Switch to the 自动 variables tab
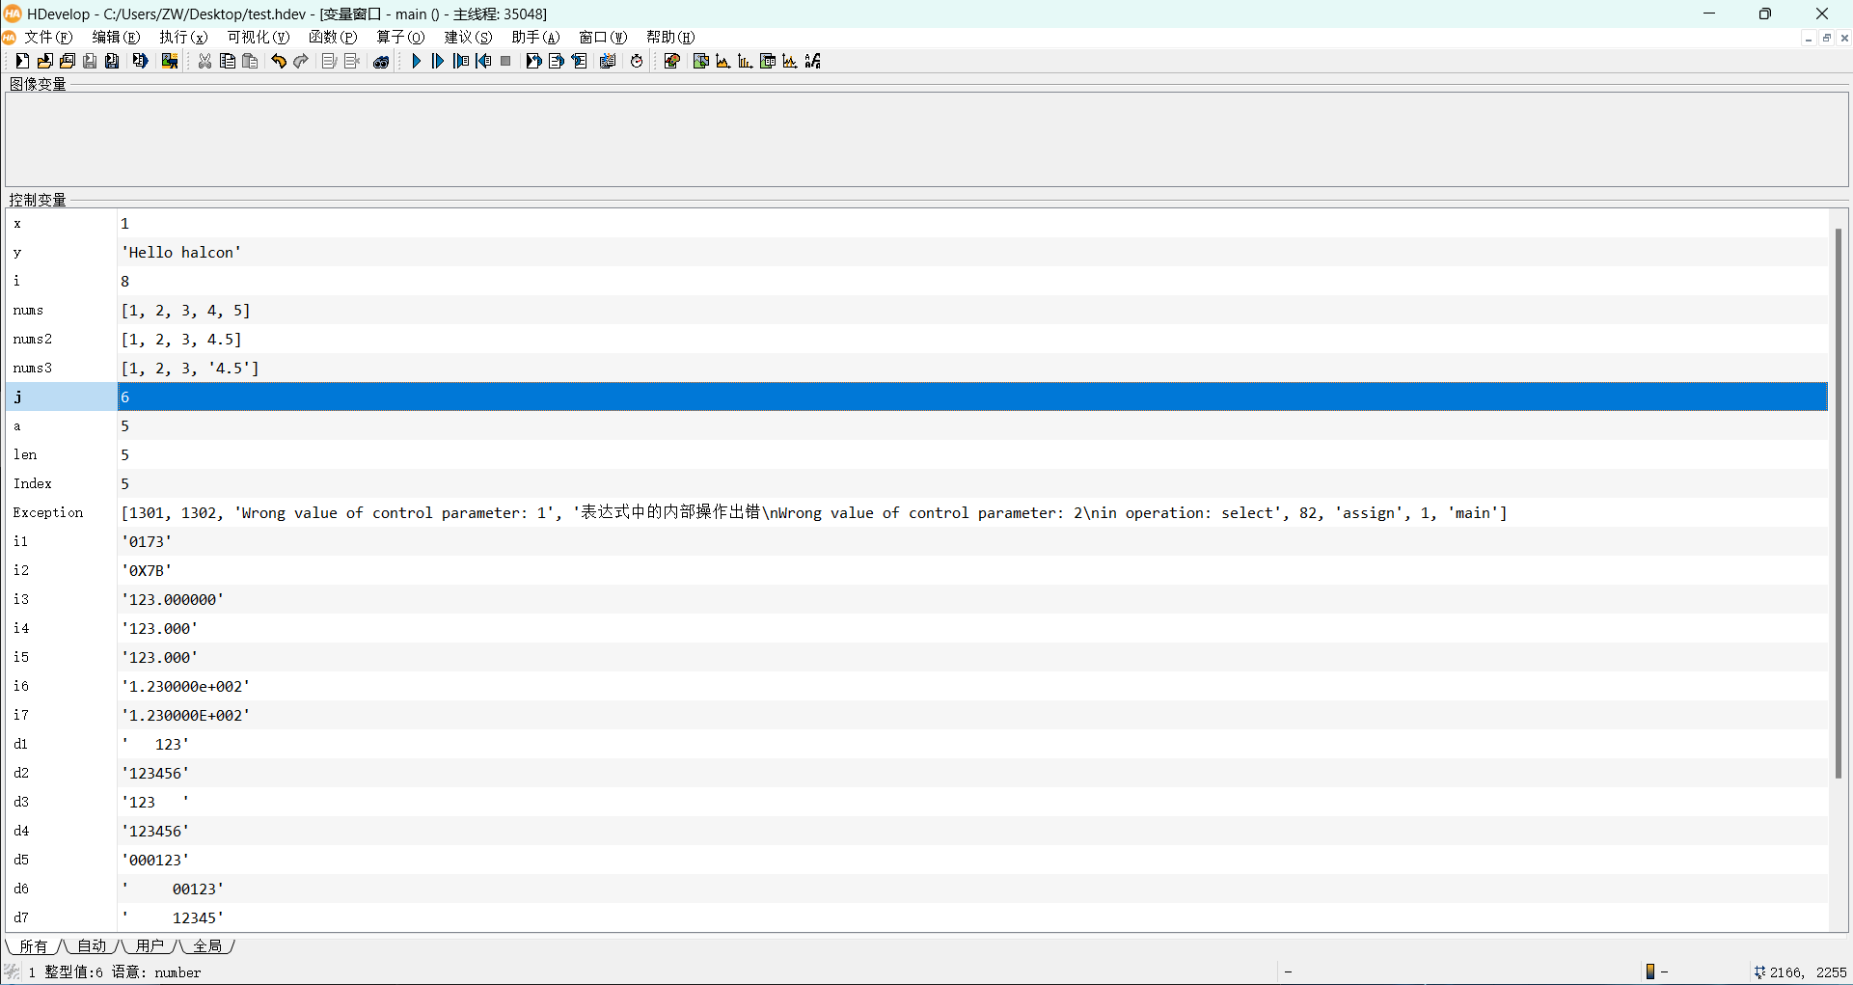The height and width of the screenshot is (985, 1853). [x=92, y=945]
